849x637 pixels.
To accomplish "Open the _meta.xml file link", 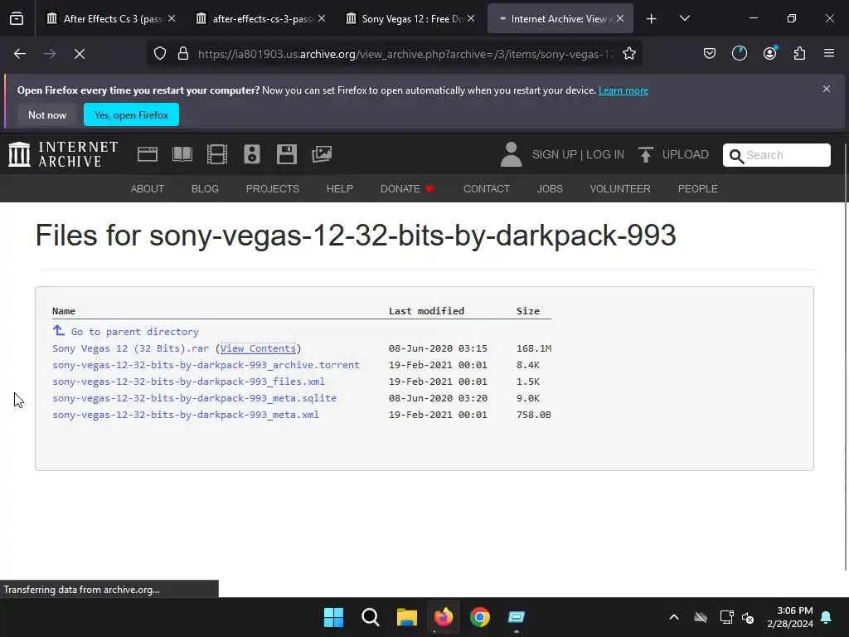I will tap(186, 415).
